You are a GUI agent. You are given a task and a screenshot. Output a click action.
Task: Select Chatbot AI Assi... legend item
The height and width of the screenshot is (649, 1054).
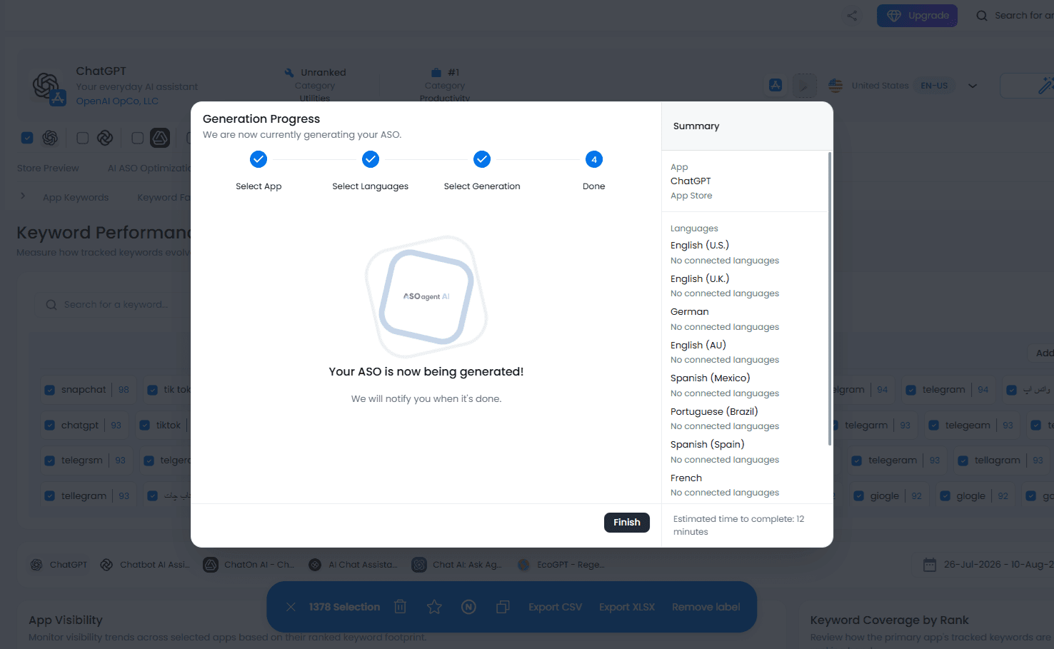click(146, 565)
